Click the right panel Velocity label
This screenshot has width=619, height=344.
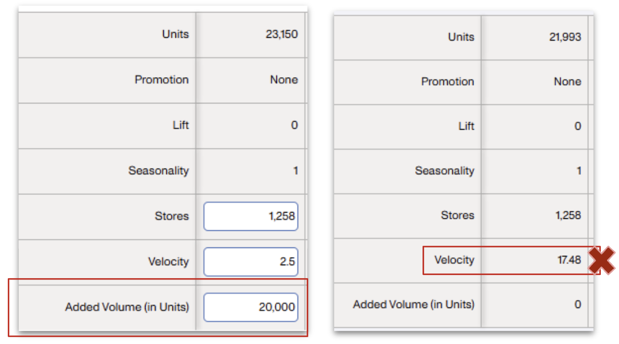tap(455, 260)
